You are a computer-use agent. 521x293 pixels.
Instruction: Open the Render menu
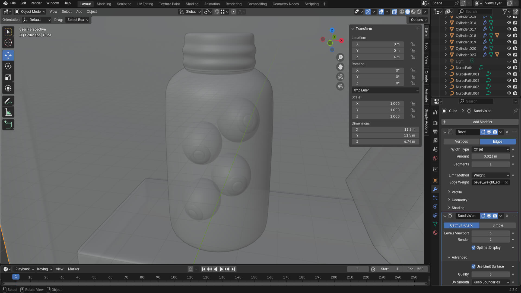point(36,3)
